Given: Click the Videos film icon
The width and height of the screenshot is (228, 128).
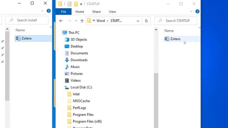Looking at the screenshot, I should click(67, 80).
